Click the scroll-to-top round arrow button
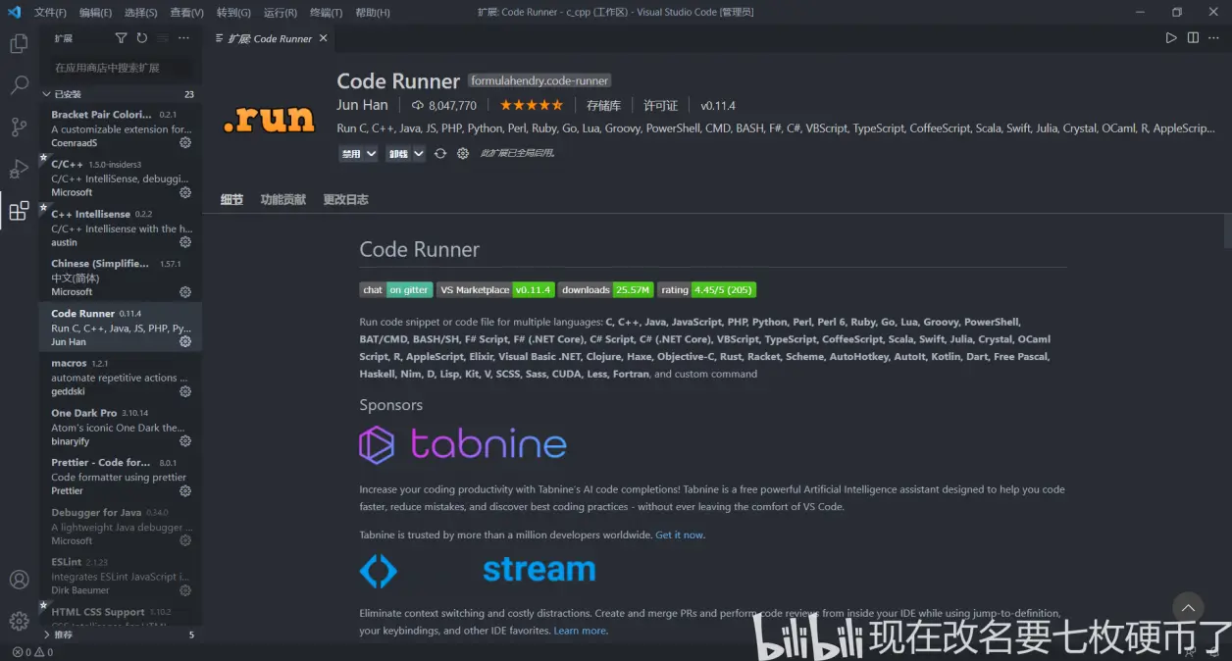 [x=1188, y=607]
